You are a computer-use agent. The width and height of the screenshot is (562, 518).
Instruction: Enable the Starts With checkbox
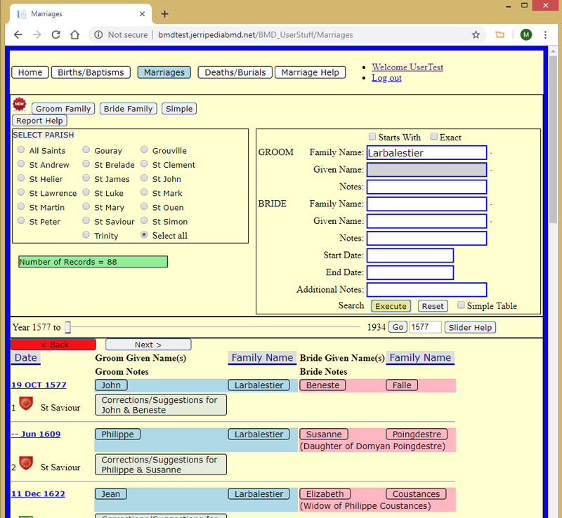372,137
